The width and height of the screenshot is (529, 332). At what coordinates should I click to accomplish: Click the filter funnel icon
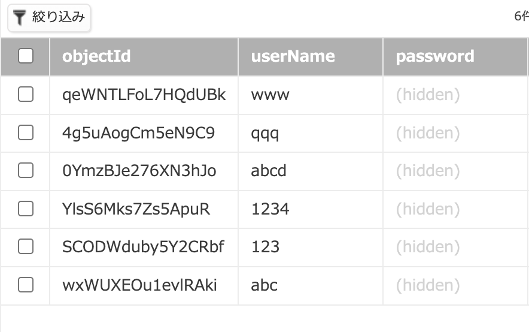point(20,18)
